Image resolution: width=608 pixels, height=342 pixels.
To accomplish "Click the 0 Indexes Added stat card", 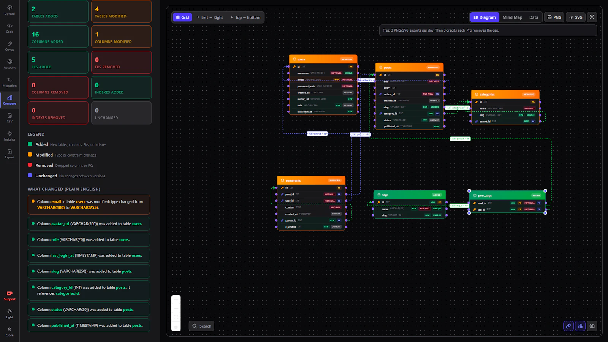I will (x=121, y=88).
